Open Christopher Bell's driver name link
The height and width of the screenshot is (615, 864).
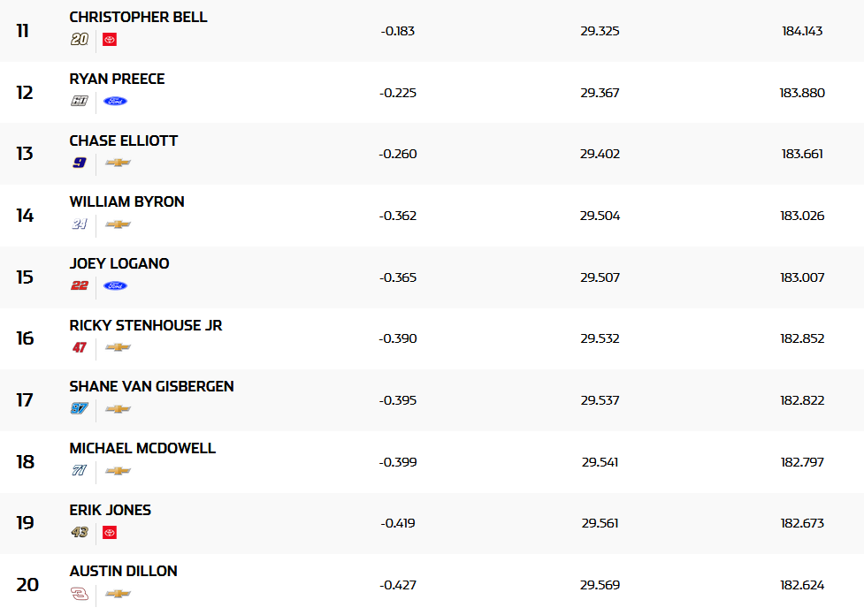138,18
